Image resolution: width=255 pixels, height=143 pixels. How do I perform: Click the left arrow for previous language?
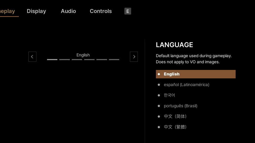coord(32,57)
